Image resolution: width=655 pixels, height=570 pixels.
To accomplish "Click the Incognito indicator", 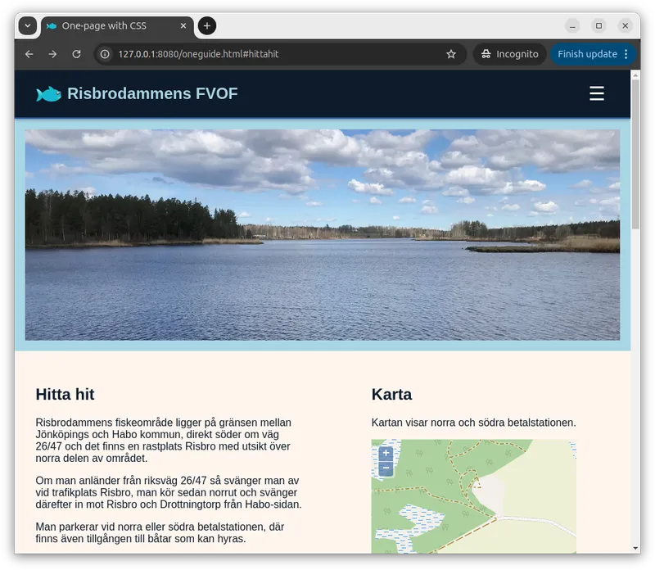I will click(x=509, y=54).
